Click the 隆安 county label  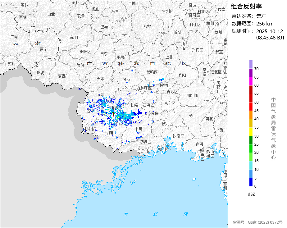(x=126, y=79)
